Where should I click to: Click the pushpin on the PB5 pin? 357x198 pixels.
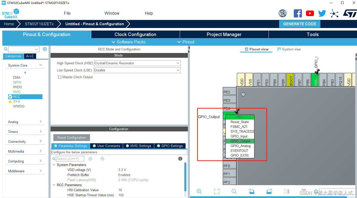click(317, 72)
